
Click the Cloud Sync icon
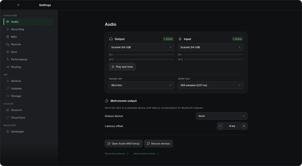8,118
